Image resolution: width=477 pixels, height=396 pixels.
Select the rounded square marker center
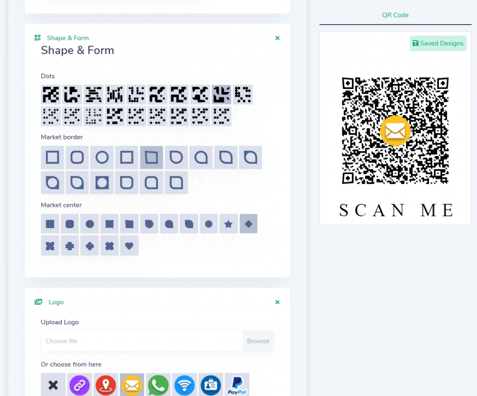point(70,224)
